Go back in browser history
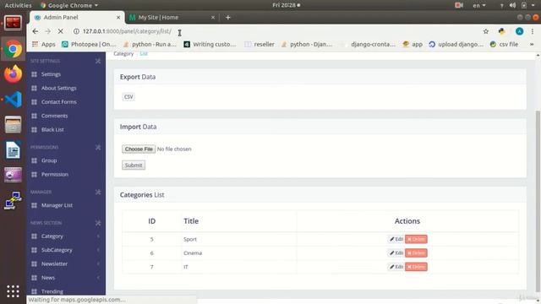 (36, 31)
